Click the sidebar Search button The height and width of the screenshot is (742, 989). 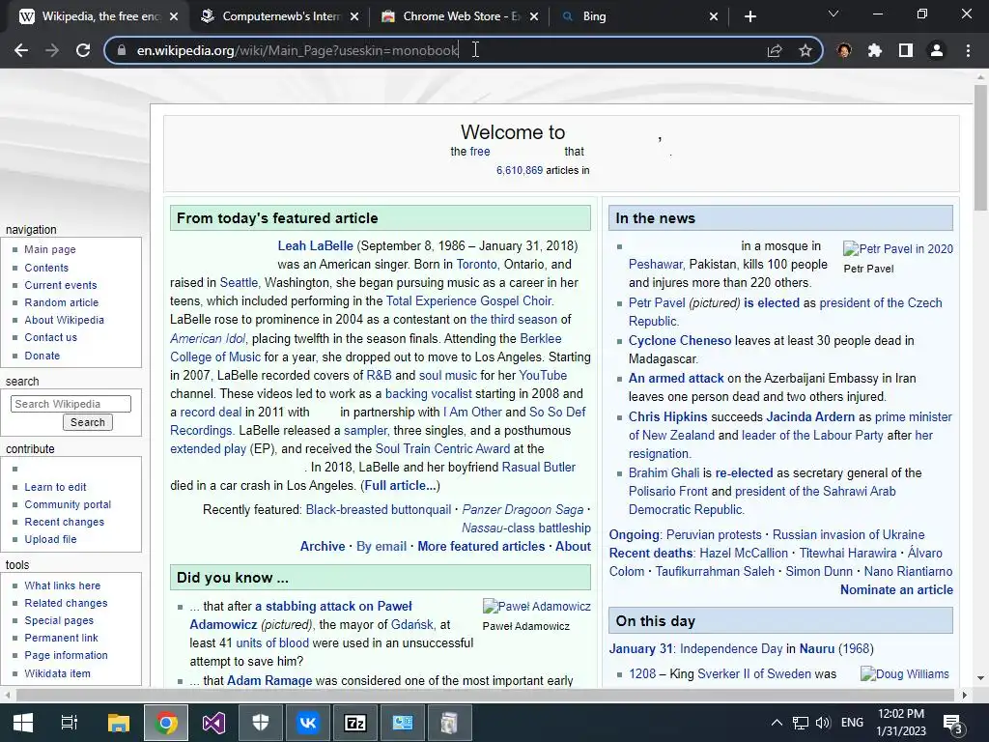[88, 422]
